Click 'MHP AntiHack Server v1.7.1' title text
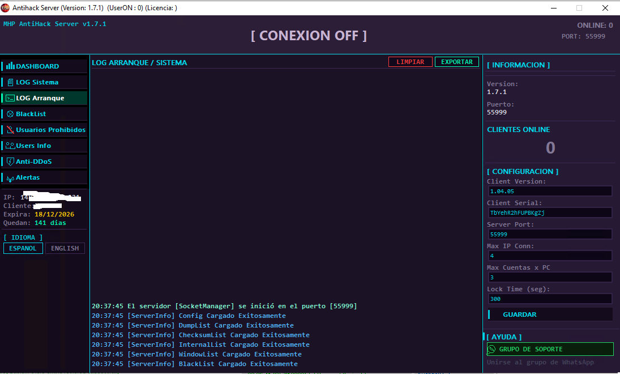The height and width of the screenshot is (374, 620). [54, 24]
